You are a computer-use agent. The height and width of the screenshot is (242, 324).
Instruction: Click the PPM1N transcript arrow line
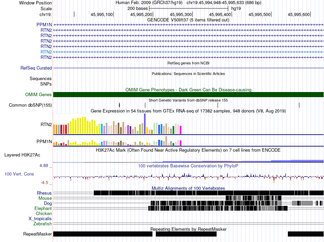[x=189, y=25]
